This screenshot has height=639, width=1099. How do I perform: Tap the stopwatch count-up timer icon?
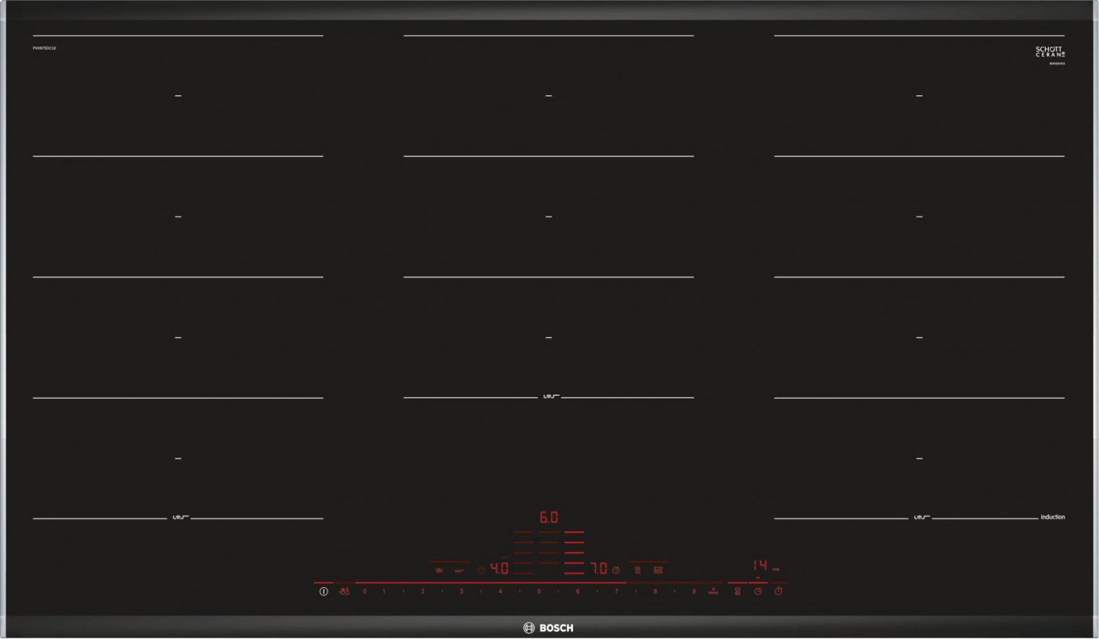tap(778, 592)
